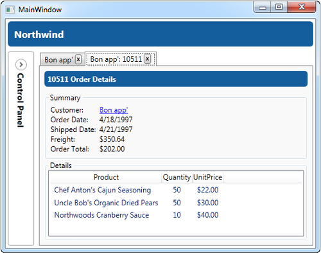Expand the Control Panel with the arrow button
This screenshot has width=321, height=253.
[x=21, y=64]
